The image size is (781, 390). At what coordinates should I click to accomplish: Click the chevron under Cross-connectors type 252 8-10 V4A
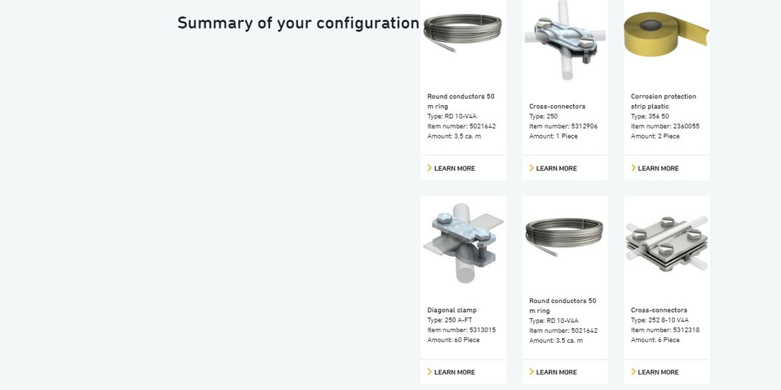tap(633, 372)
